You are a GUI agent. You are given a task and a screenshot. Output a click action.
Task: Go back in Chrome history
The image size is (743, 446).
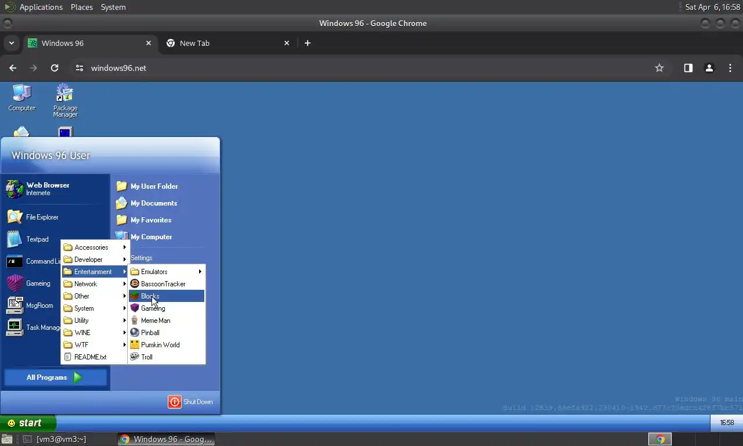click(13, 68)
